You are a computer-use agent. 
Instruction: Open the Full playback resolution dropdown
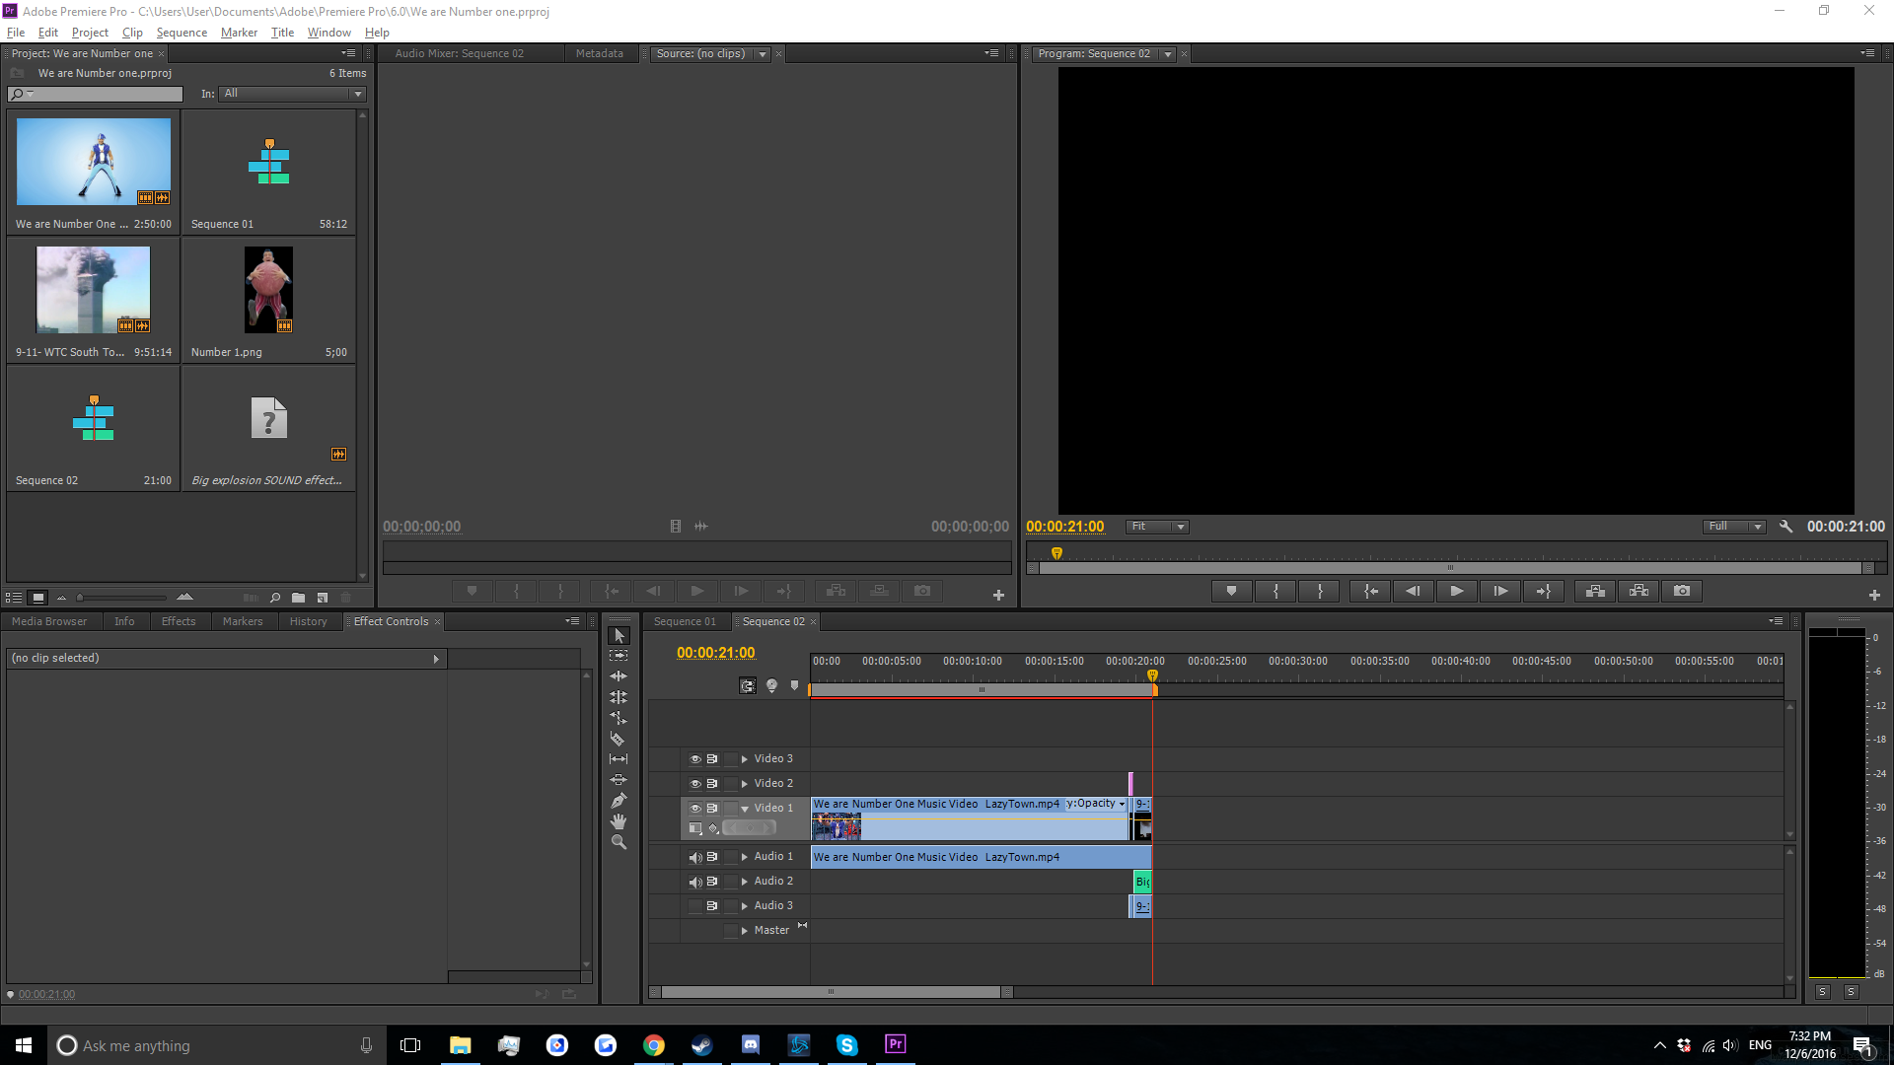click(1734, 527)
